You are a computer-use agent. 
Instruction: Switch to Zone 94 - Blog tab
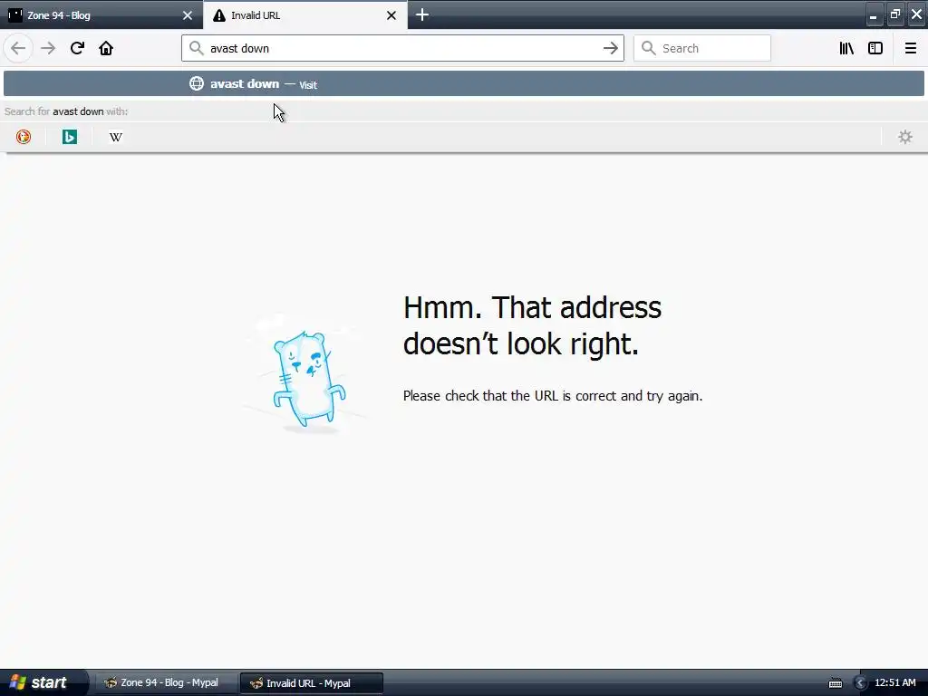tap(101, 14)
